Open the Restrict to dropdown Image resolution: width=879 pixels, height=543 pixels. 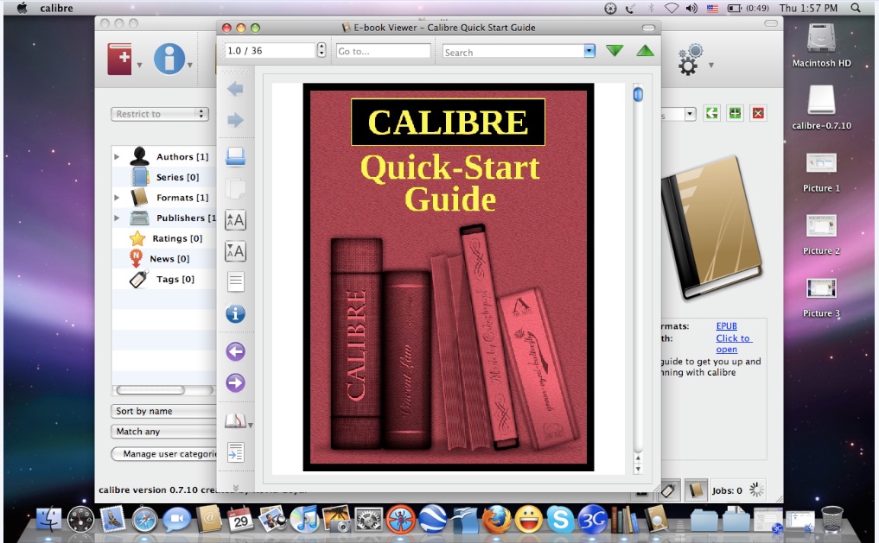pos(160,114)
